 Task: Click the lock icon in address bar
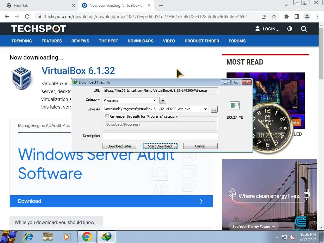[x=40, y=16]
